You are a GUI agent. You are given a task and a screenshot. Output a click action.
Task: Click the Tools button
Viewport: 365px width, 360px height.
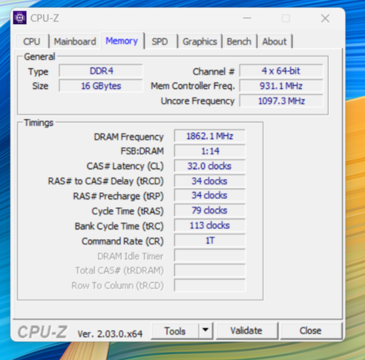(x=175, y=331)
